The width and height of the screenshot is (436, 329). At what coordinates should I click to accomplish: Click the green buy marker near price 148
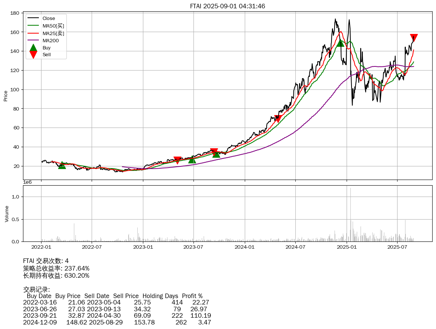pos(340,43)
